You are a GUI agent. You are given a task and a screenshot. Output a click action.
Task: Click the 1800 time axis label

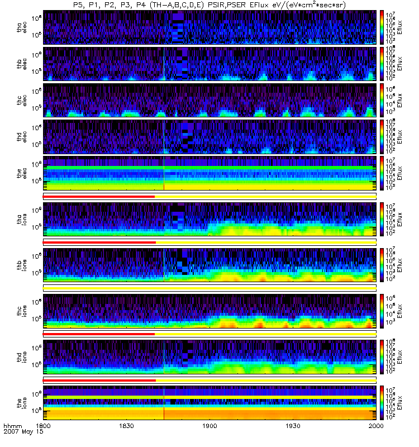[43, 426]
